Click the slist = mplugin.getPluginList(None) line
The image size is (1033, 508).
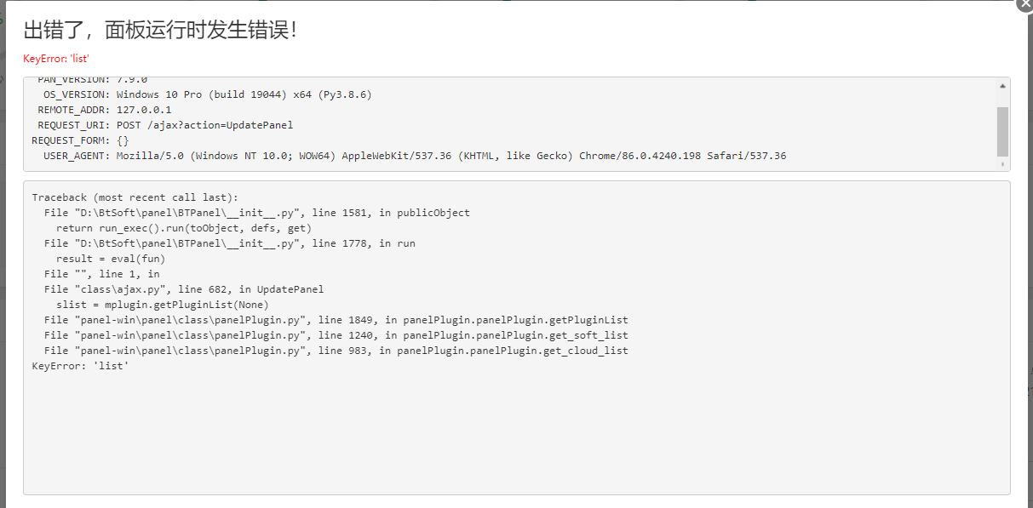point(163,305)
